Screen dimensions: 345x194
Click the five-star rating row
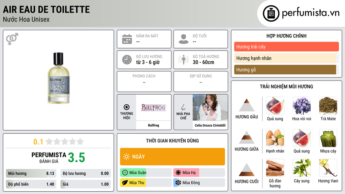click(x=65, y=141)
